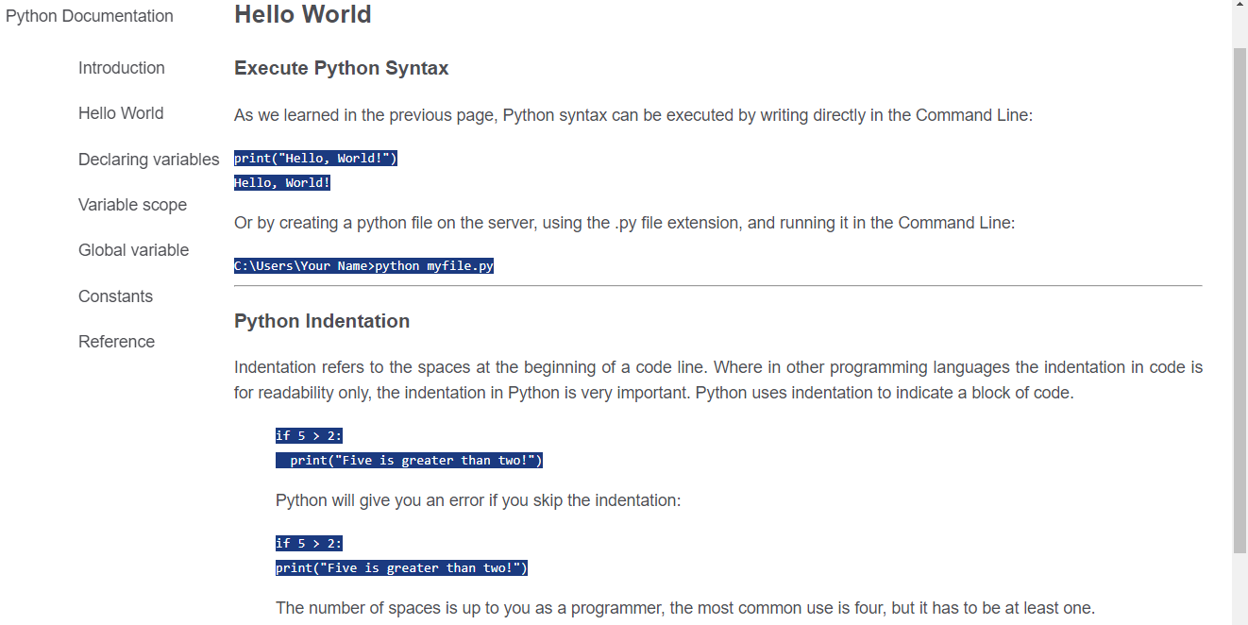1248x625 pixels.
Task: Click the "Hello, World!" output line
Action: 282,183
